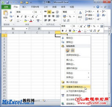Viewport: 112px width, 107px height.
Task: Click increase decimal in ribbon
Action: point(64,21)
